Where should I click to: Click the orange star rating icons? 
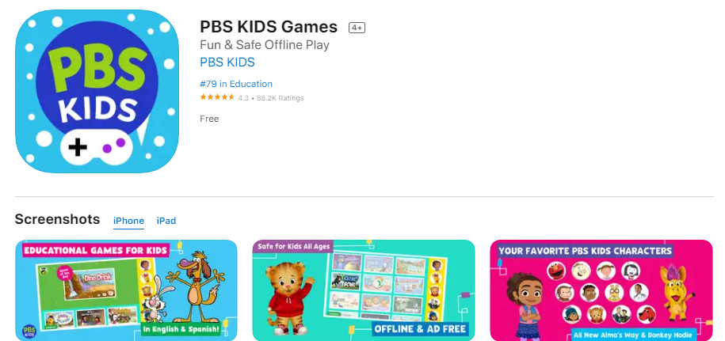coord(217,97)
